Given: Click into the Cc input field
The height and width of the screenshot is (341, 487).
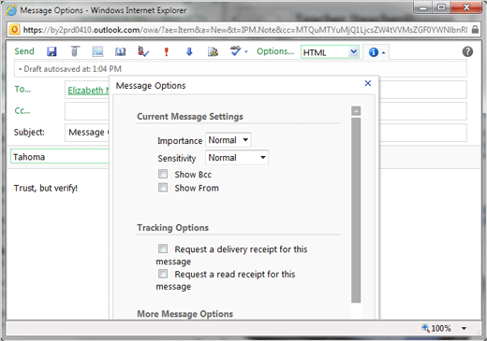Looking at the screenshot, I should click(87, 111).
